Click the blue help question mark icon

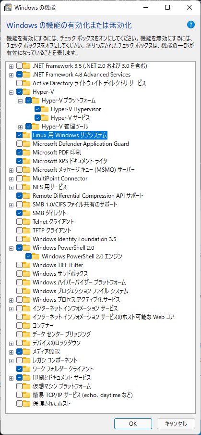(x=191, y=25)
